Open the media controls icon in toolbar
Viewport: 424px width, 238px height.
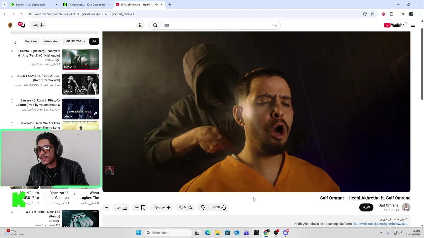point(403,14)
